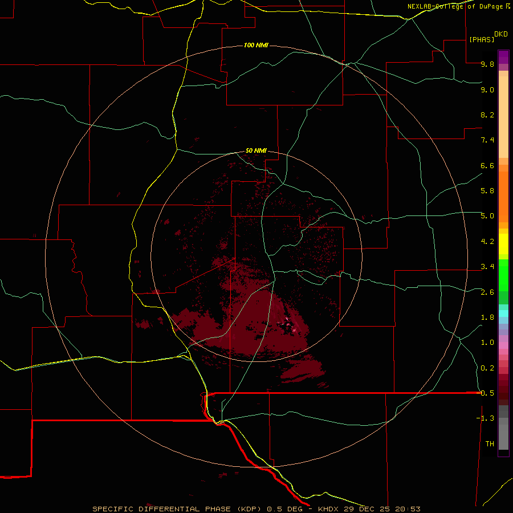
Task: Click the 5.0 legend value
Action: [x=487, y=216]
